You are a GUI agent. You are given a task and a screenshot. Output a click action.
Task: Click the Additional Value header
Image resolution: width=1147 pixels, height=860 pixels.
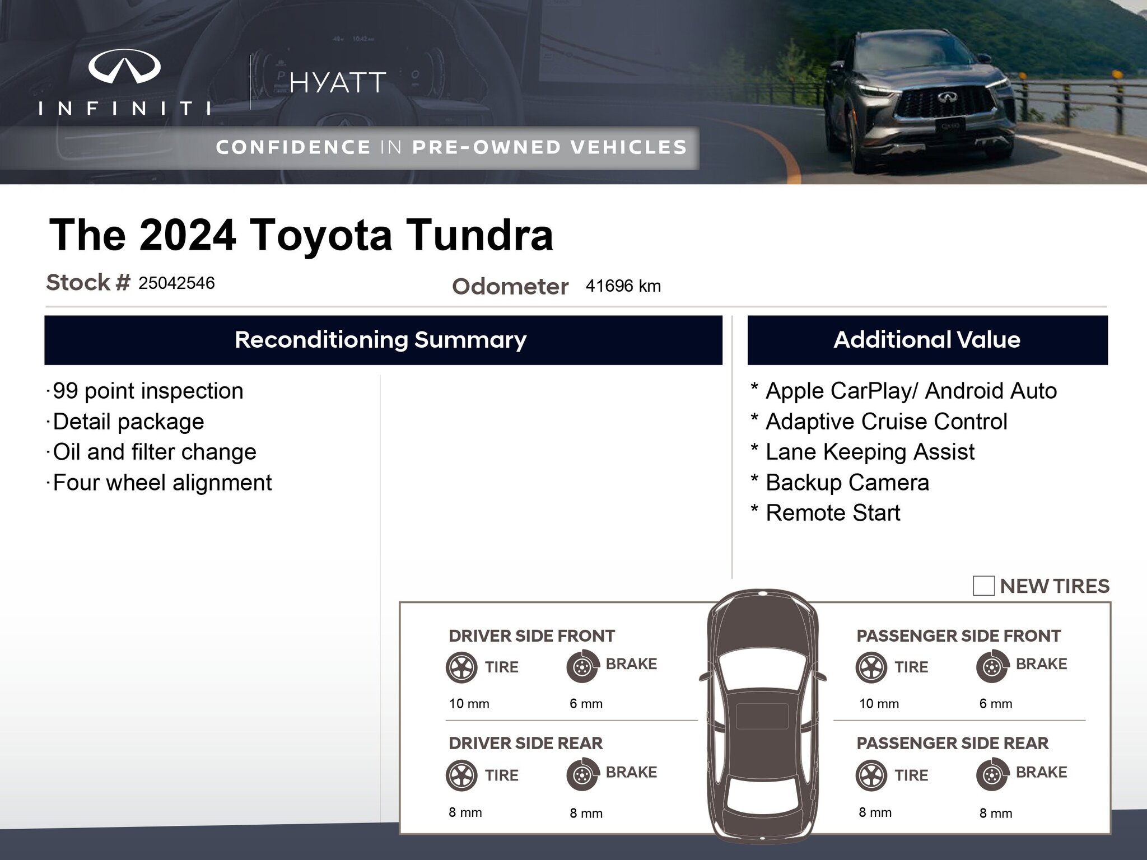[927, 340]
